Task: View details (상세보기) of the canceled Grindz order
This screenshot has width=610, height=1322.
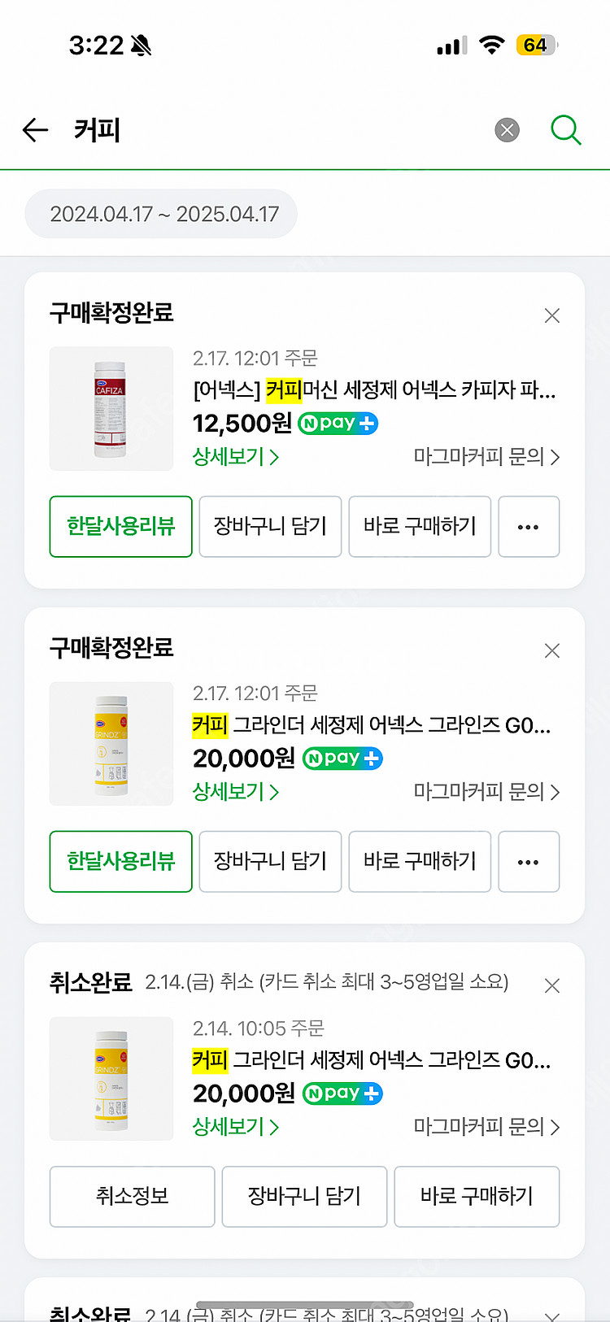Action: pos(235,1127)
